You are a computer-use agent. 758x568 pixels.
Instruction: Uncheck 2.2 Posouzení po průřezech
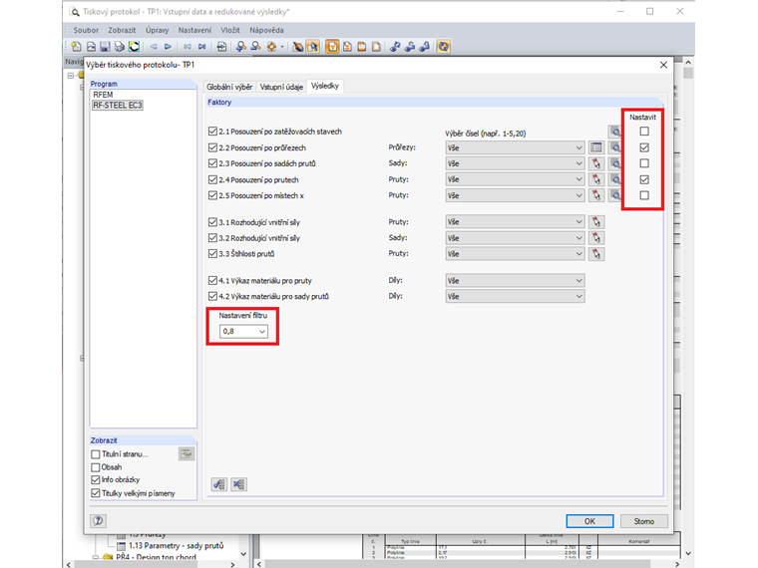212,147
